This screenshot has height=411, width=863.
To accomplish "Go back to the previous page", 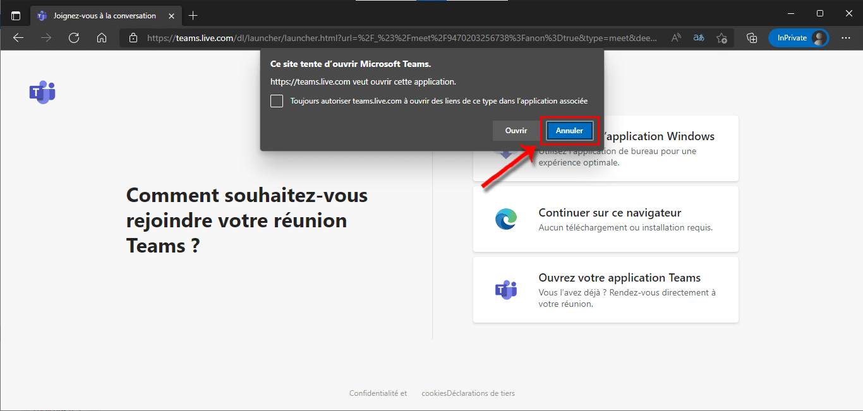I will 18,38.
